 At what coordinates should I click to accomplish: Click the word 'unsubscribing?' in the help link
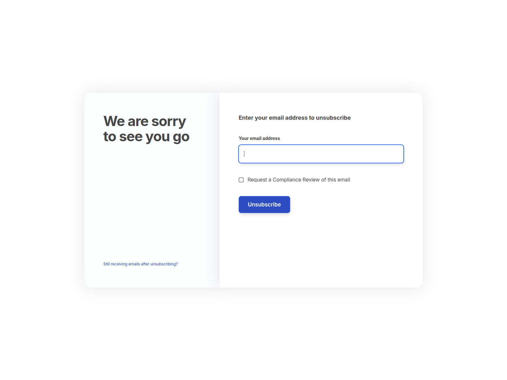tap(164, 264)
